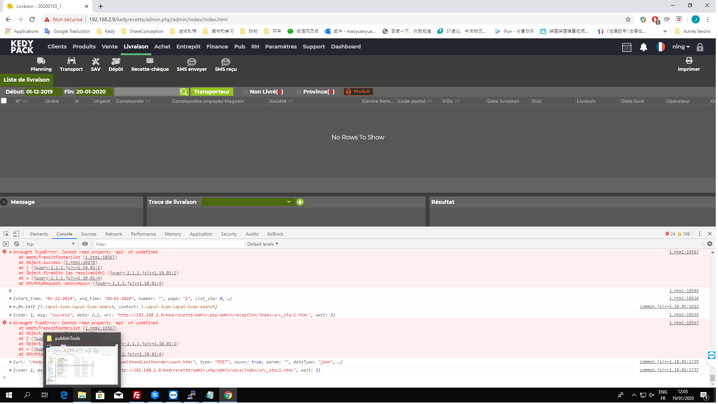The width and height of the screenshot is (718, 404).
Task: Select the Province radio button
Action: [x=299, y=92]
